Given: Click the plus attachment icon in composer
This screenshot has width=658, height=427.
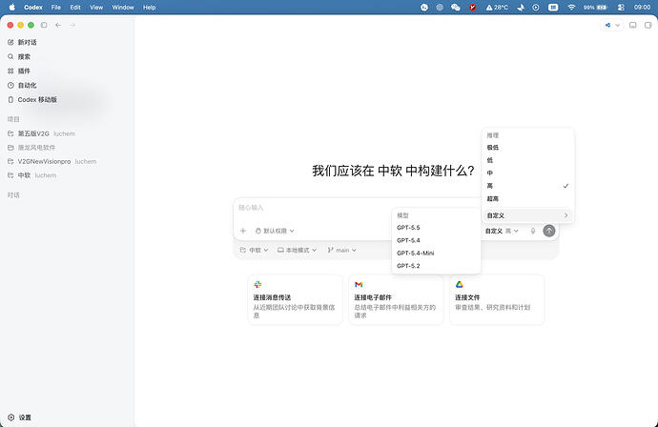Looking at the screenshot, I should tap(243, 231).
